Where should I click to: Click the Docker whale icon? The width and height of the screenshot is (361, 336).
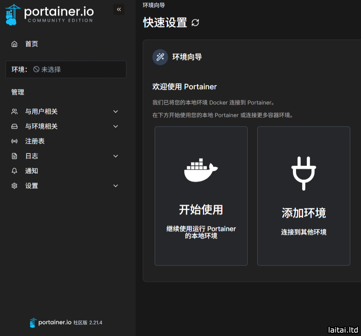[x=201, y=170]
